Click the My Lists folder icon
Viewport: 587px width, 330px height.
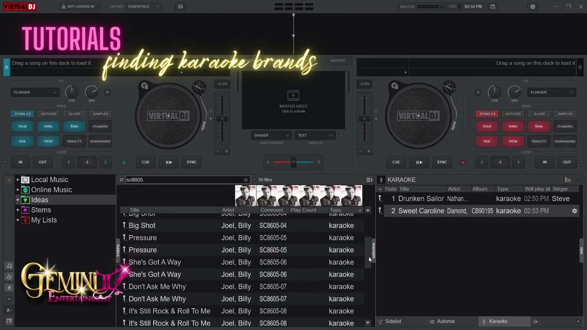[25, 220]
